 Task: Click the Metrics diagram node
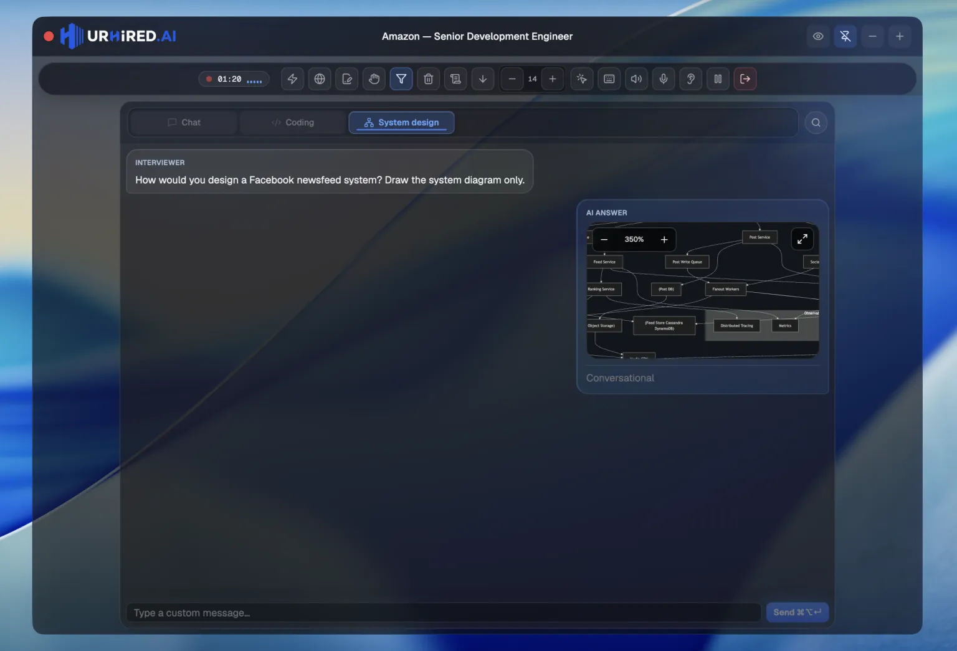[785, 326]
